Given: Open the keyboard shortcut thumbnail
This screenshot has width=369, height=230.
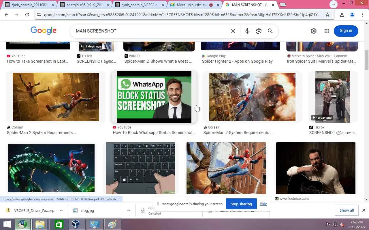Looking at the screenshot, I should pyautogui.click(x=141, y=168).
